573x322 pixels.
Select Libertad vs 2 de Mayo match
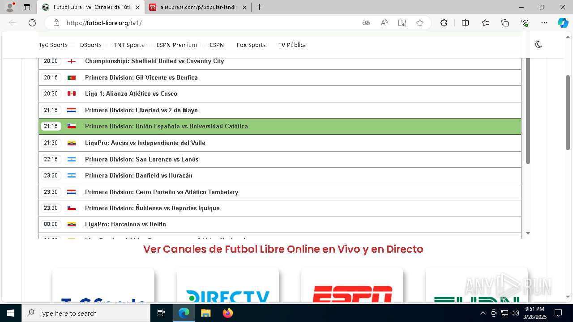point(280,110)
